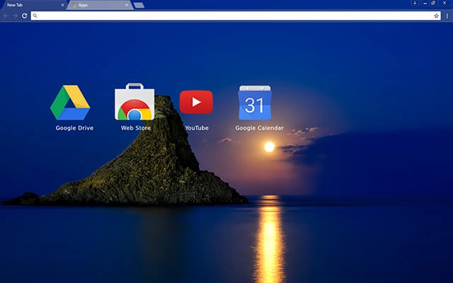Click the Google Drive label text

click(74, 128)
